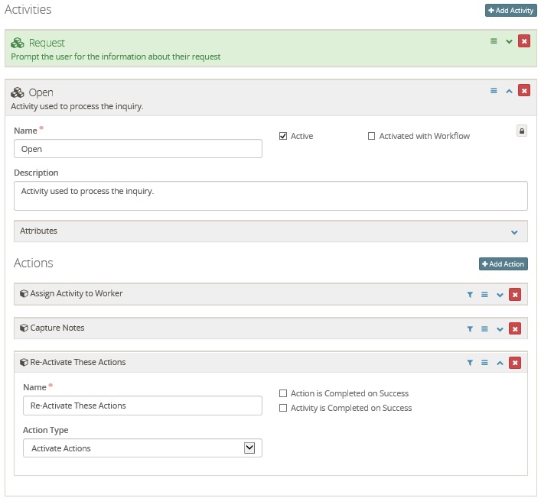
Task: Click the reorder handle on Open activity
Action: (x=494, y=91)
